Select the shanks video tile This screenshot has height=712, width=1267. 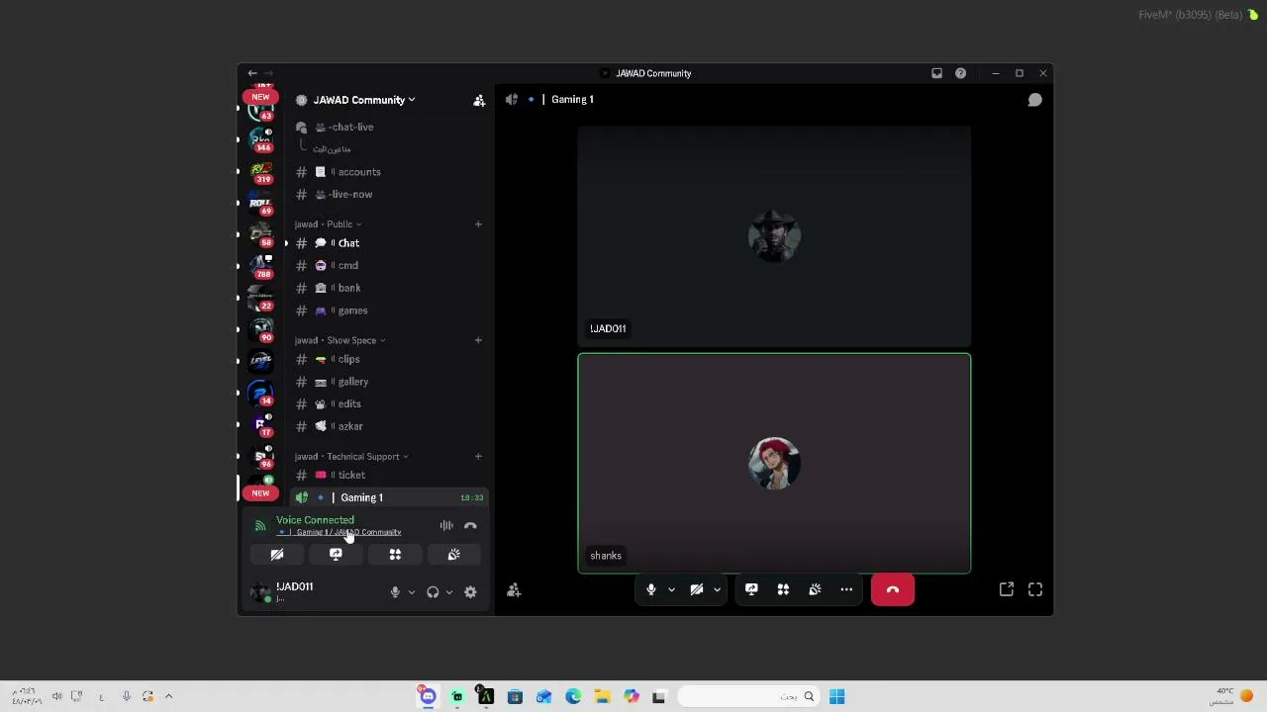[774, 463]
